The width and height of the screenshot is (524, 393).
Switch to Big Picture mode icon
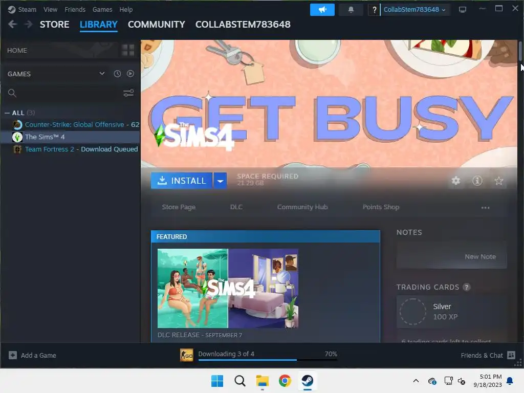[x=463, y=10]
